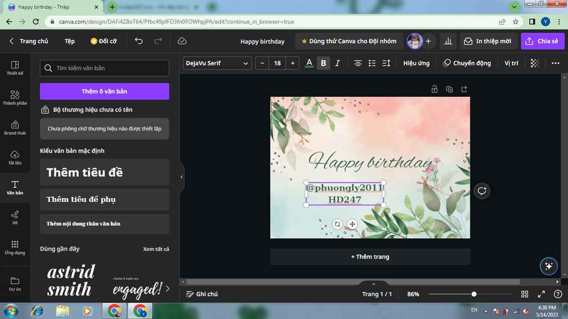Image resolution: width=568 pixels, height=319 pixels.
Task: Click the horizontal canvas scrollbar
Action: [x=353, y=282]
